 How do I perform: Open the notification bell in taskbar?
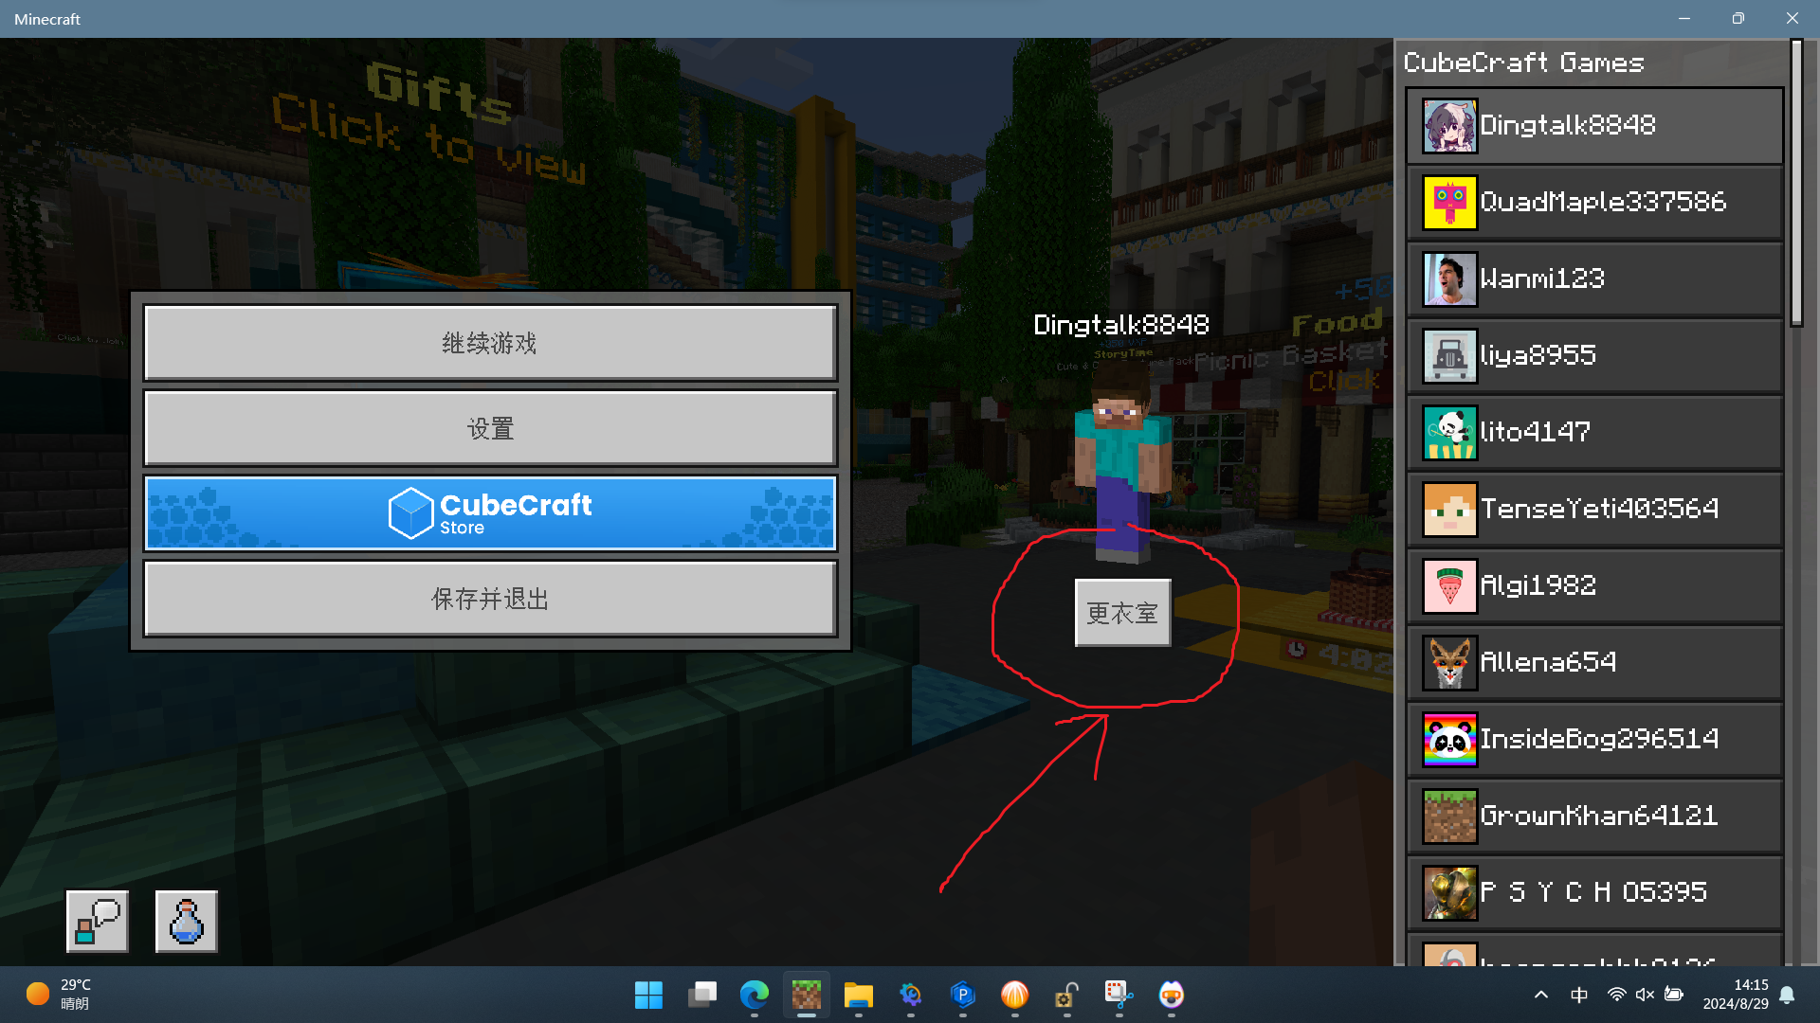tap(1787, 995)
